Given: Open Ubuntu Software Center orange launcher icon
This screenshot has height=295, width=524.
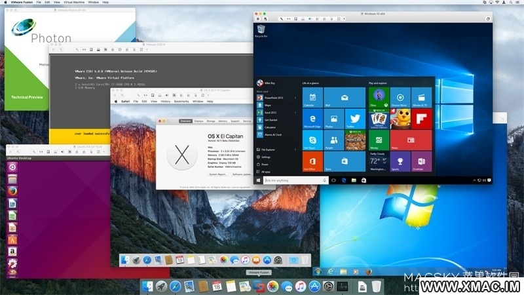Looking at the screenshot, I should pyautogui.click(x=12, y=240).
